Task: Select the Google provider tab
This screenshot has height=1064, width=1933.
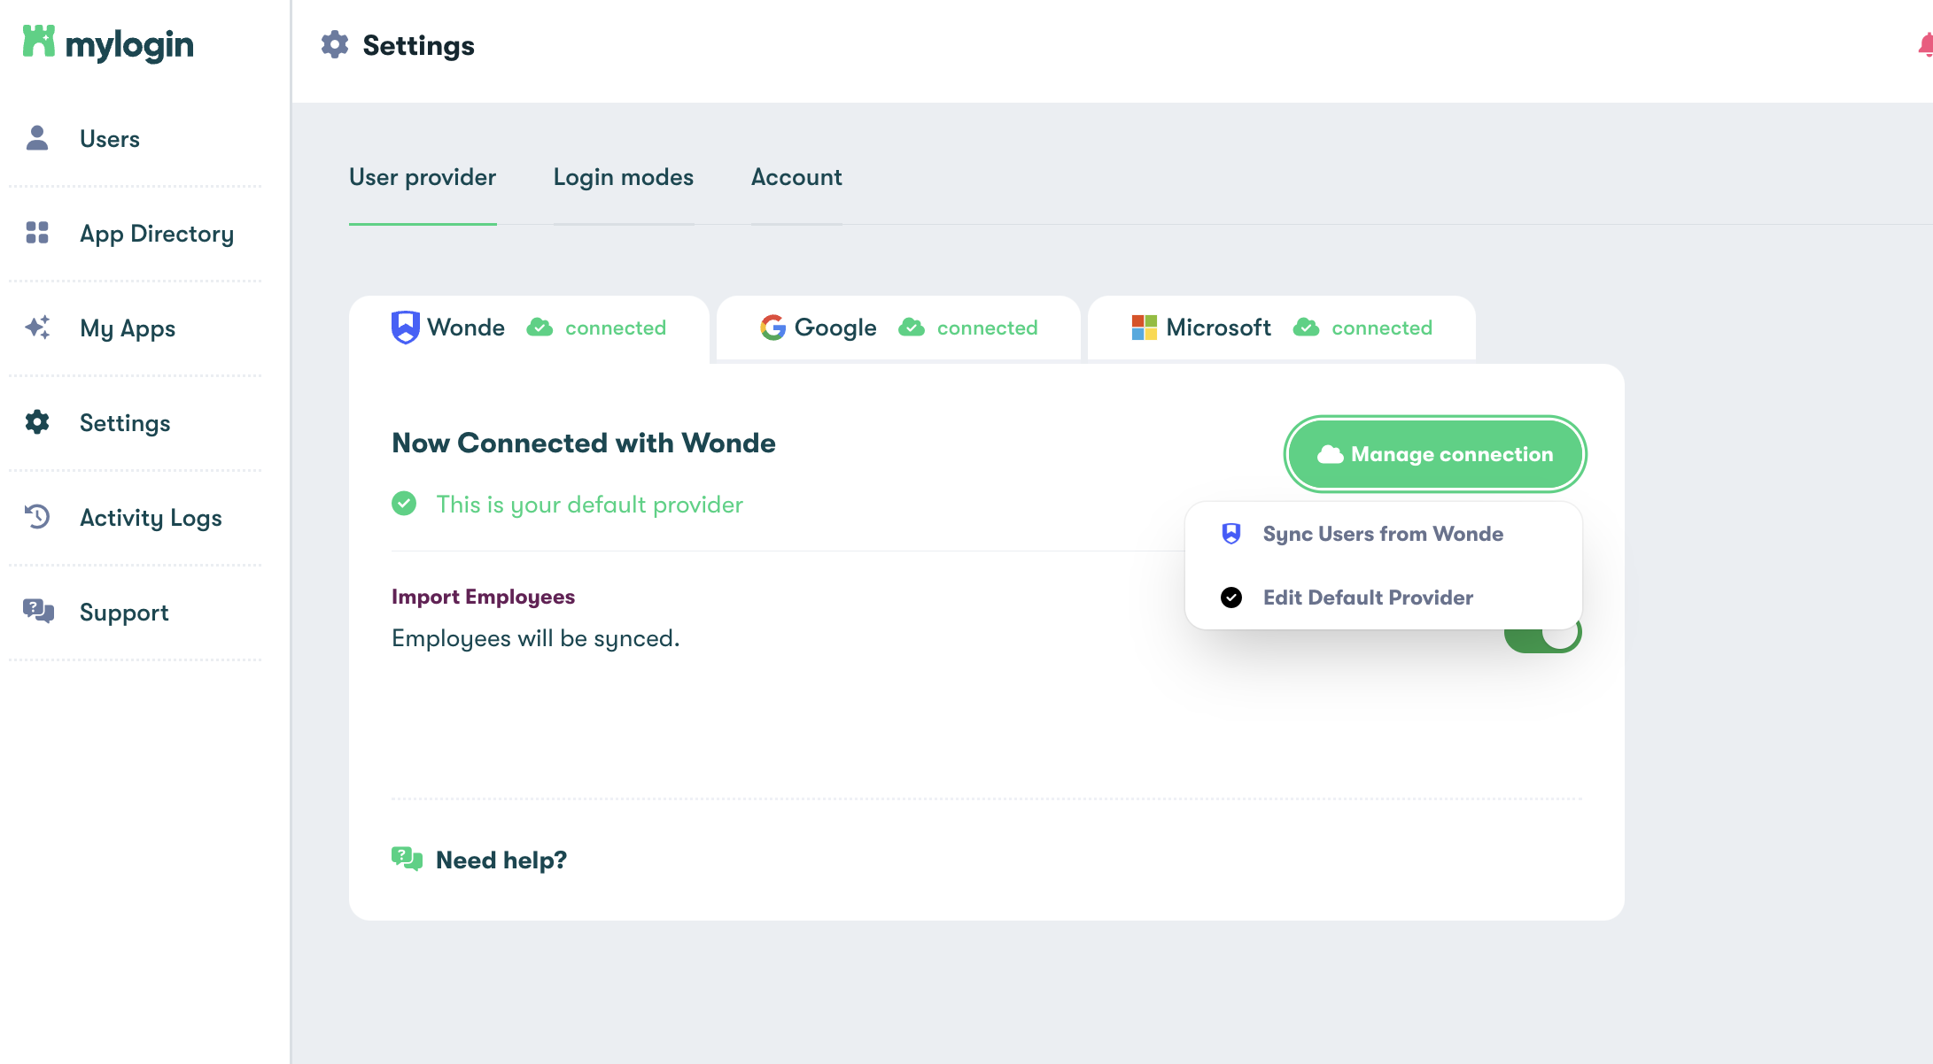Action: tap(898, 328)
